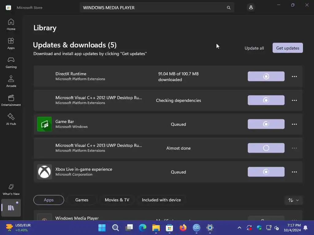Launch Microsoft Edge from taskbar
The height and width of the screenshot is (235, 314).
point(143,228)
